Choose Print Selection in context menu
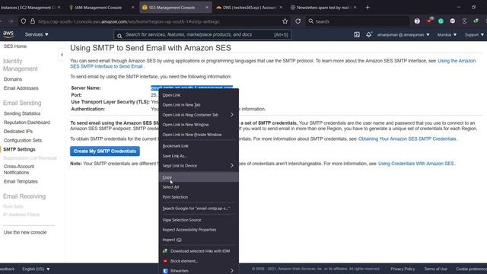Viewport: 487px width, 274px height. click(199, 197)
